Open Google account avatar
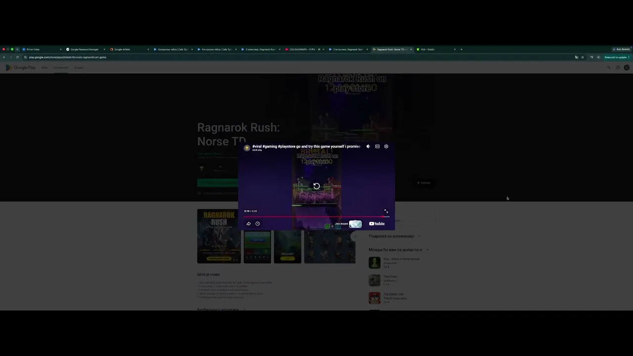The width and height of the screenshot is (633, 356). pos(627,68)
